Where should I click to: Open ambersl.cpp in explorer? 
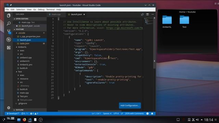(x=30, y=57)
